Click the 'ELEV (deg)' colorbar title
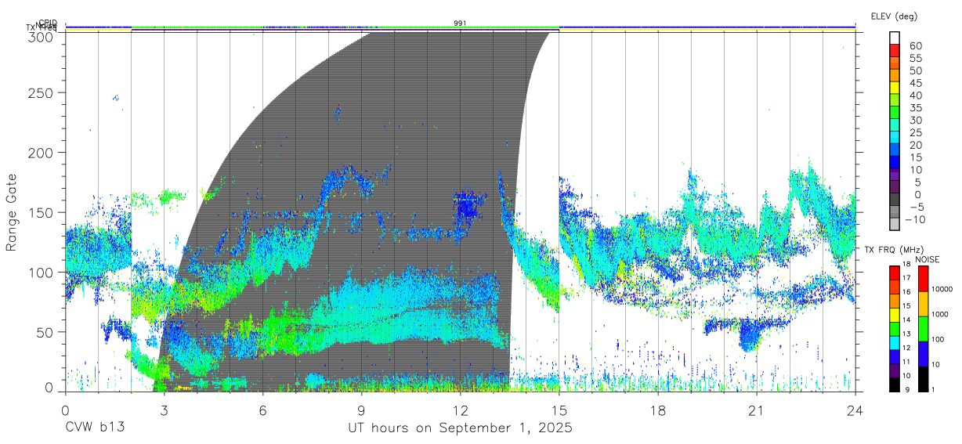This screenshot has width=962, height=444. tap(893, 16)
